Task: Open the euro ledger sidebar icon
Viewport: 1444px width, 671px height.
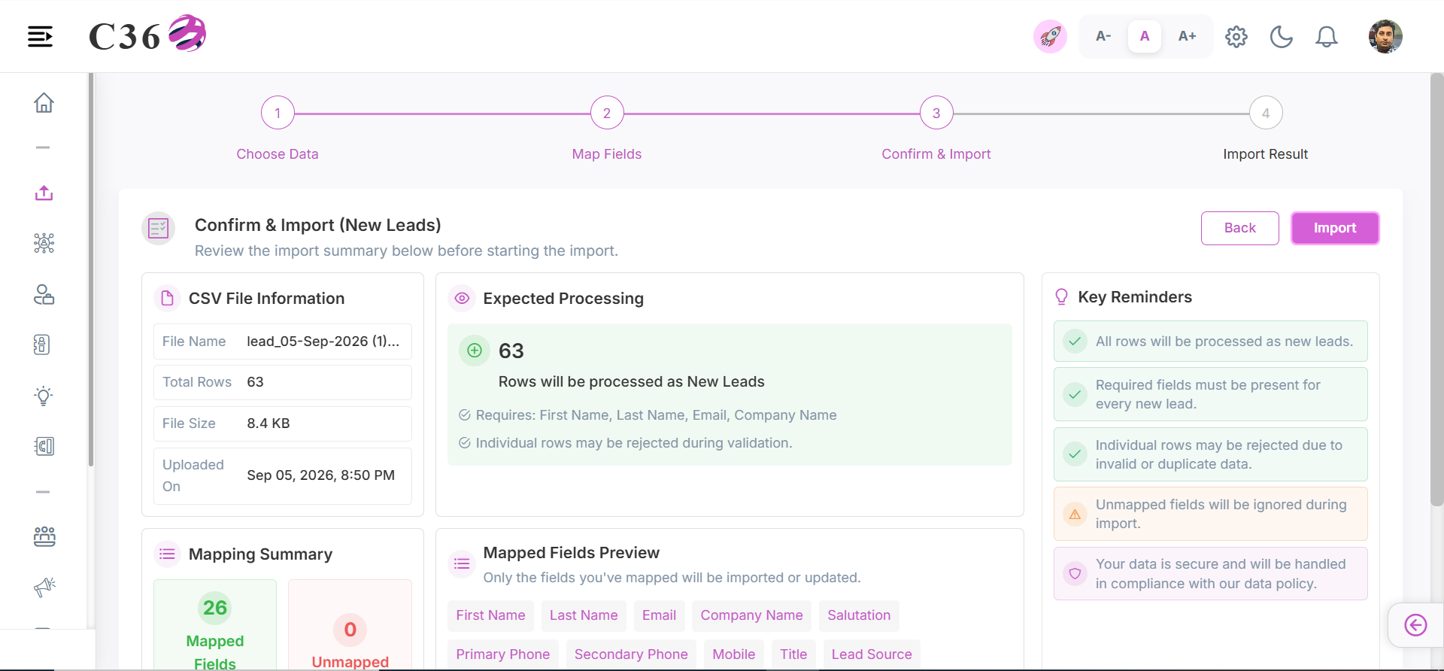Action: click(x=44, y=446)
